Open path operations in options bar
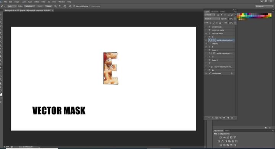 click(x=56, y=6)
